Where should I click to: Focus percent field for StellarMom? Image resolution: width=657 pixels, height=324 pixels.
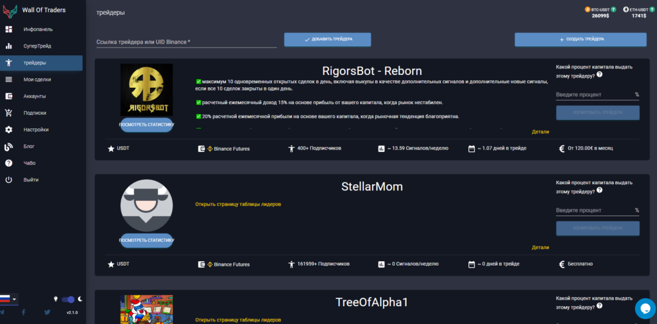(597, 210)
